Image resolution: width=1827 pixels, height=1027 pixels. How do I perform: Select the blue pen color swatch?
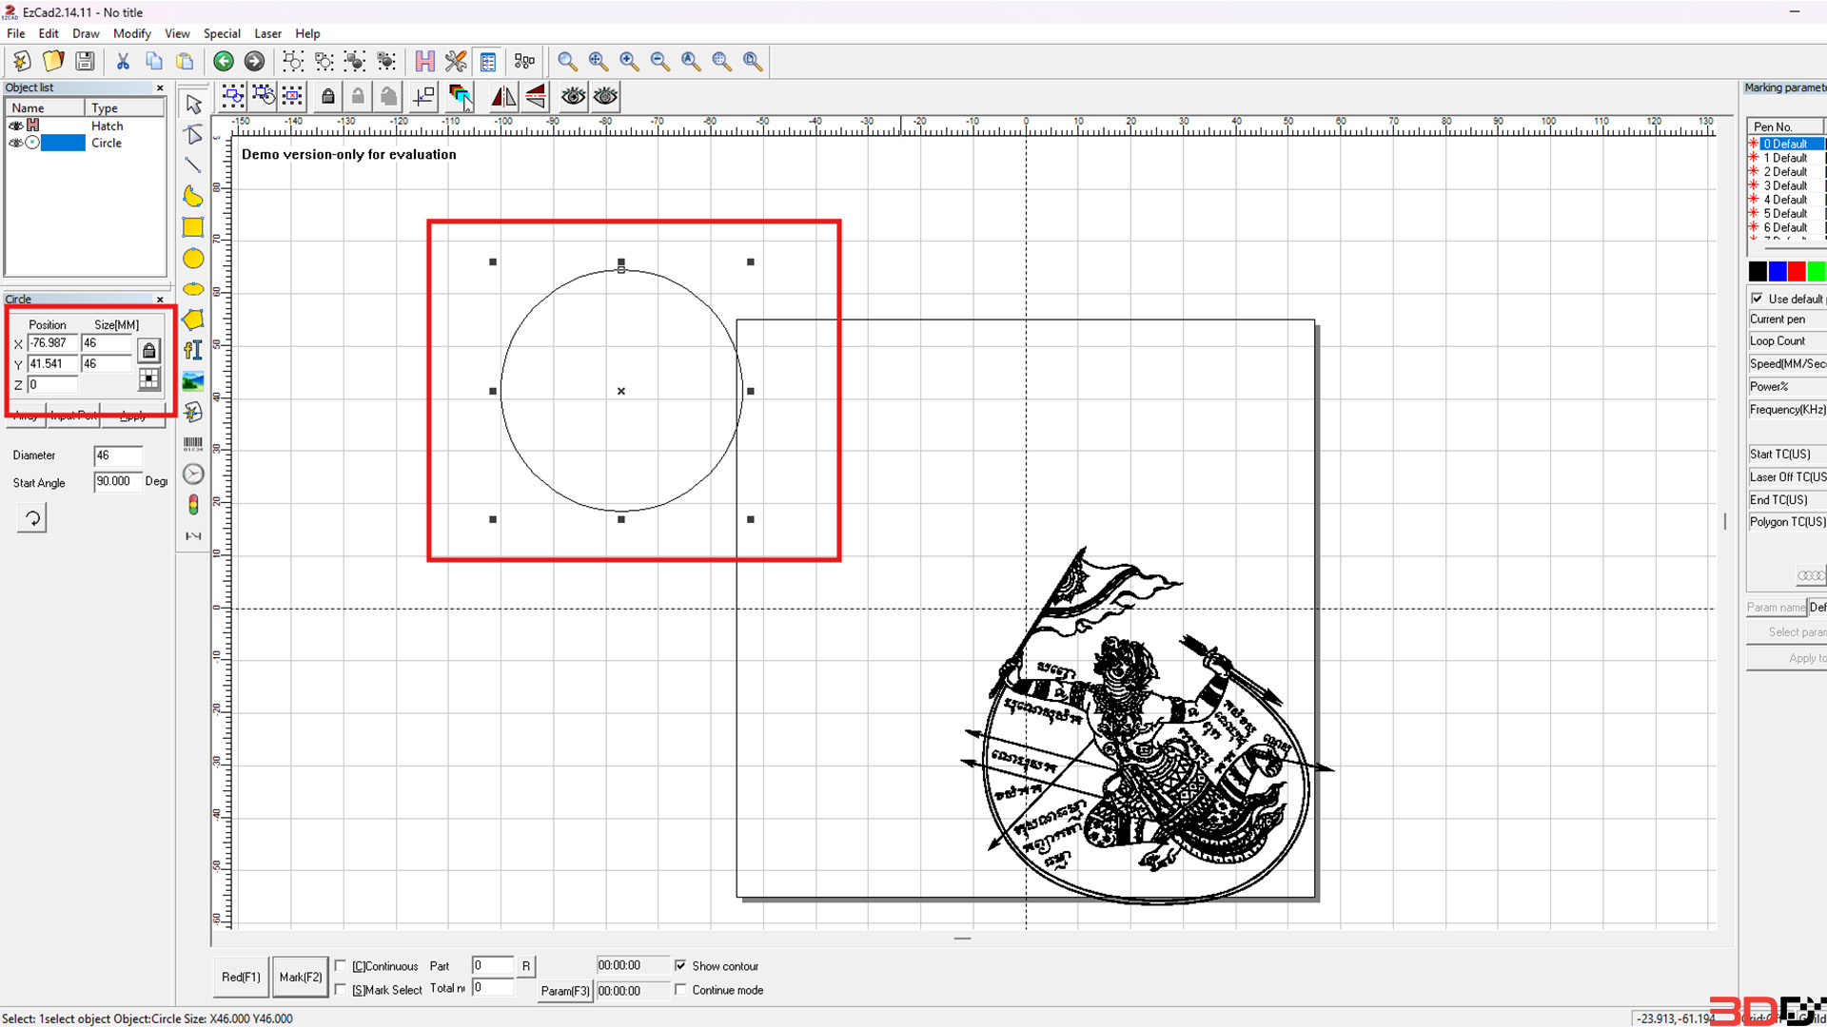click(x=1777, y=272)
